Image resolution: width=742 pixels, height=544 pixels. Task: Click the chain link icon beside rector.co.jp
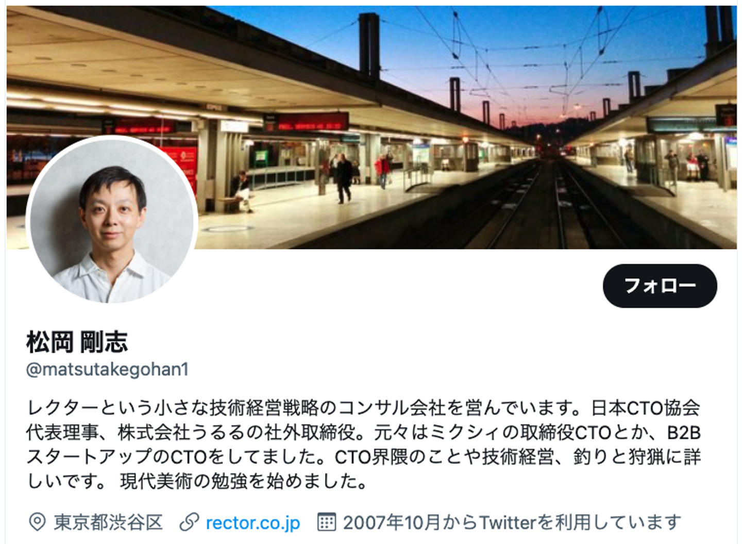tap(189, 522)
